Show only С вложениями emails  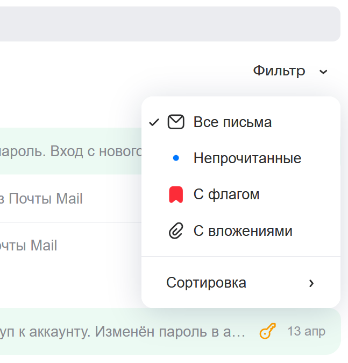coord(243,231)
